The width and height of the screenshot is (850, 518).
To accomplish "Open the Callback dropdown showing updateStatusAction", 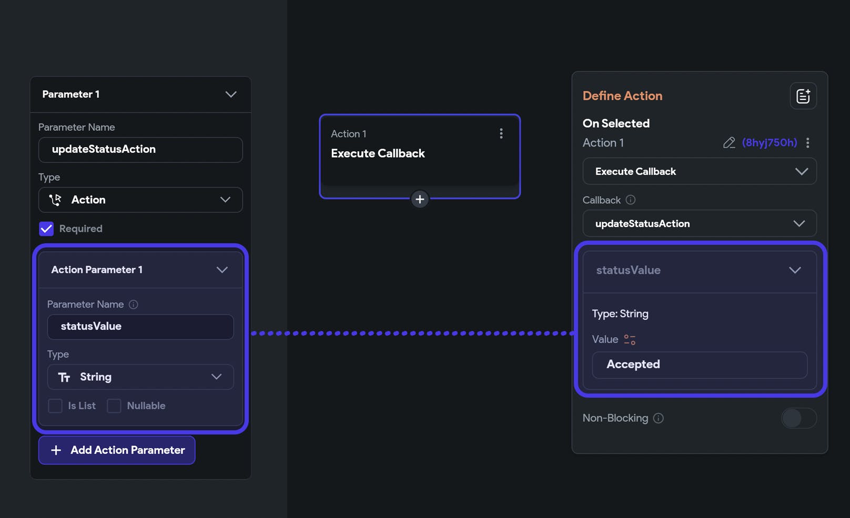I will tap(700, 223).
